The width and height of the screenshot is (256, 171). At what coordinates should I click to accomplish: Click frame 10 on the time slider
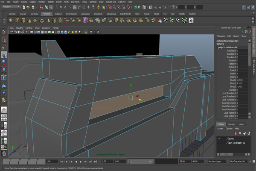click(x=20, y=162)
